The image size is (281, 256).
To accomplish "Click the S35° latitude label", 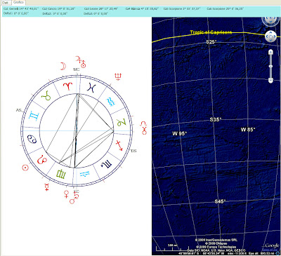I will click(x=216, y=120).
